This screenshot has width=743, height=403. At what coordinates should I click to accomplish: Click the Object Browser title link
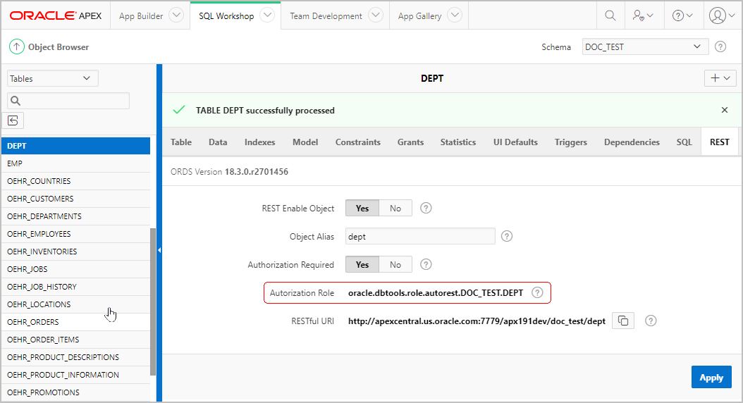[x=59, y=47]
